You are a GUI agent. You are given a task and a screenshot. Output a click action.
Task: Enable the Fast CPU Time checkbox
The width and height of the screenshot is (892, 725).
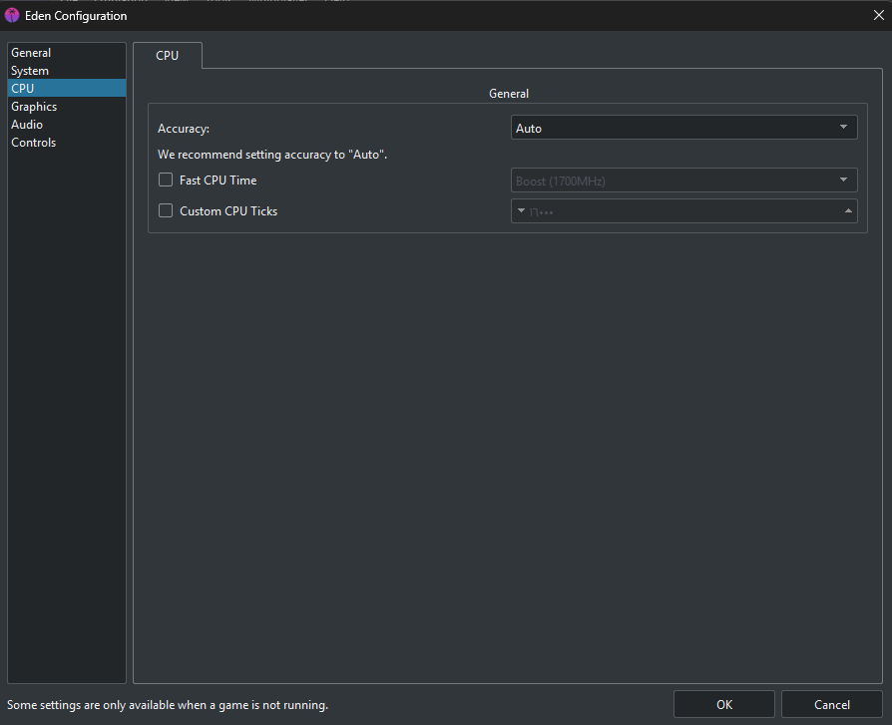(x=166, y=181)
